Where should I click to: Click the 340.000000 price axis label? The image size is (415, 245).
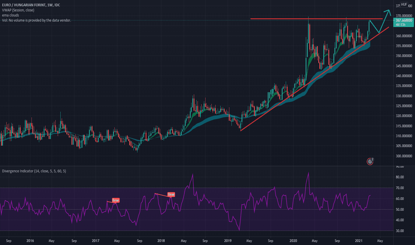[x=404, y=76]
